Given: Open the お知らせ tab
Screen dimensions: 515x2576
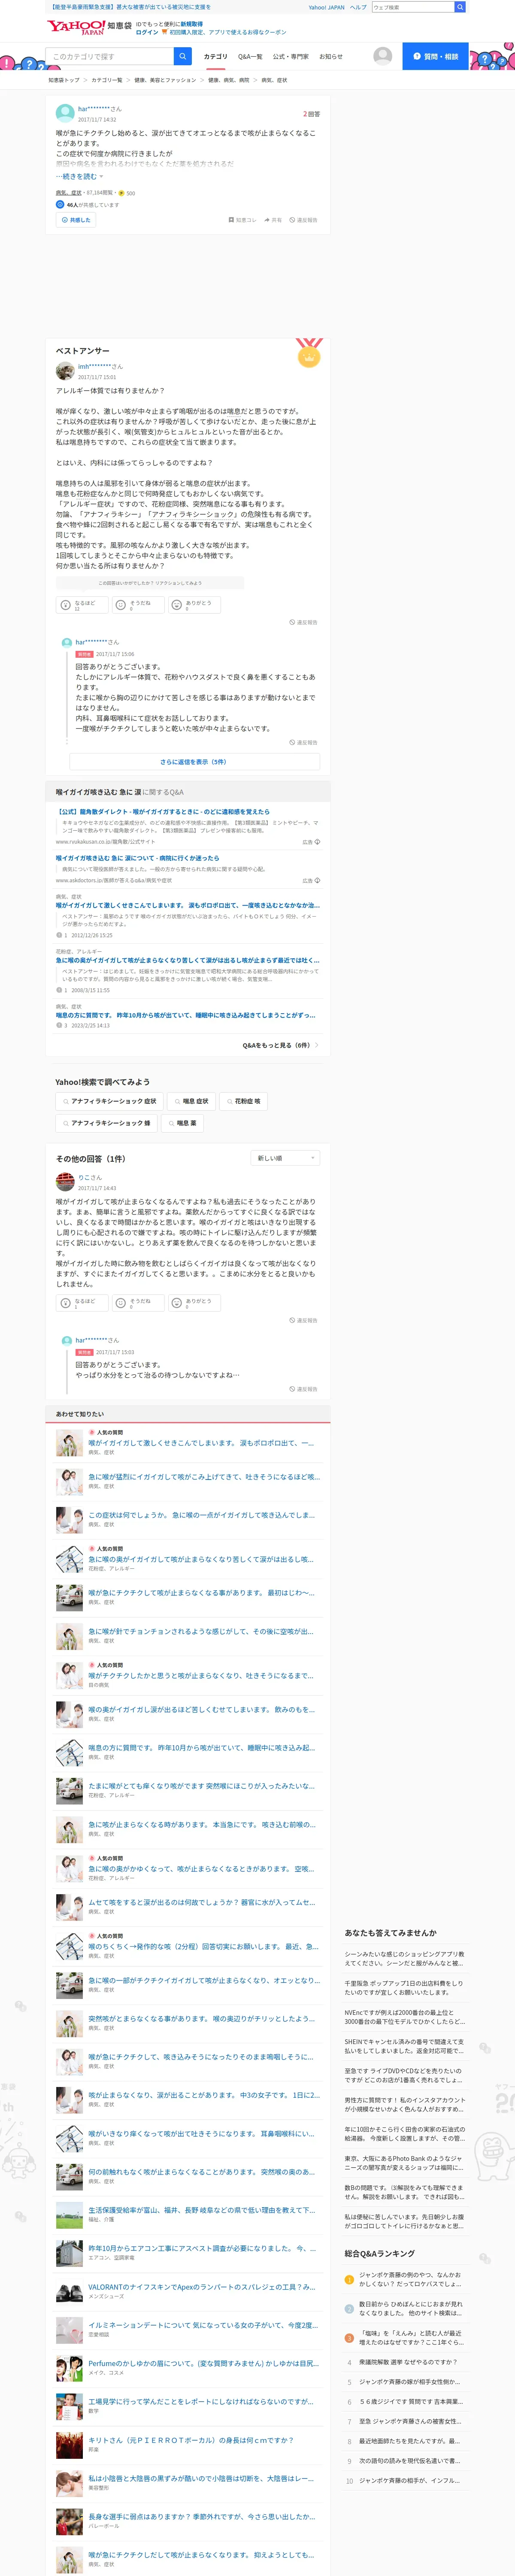Looking at the screenshot, I should pos(330,57).
